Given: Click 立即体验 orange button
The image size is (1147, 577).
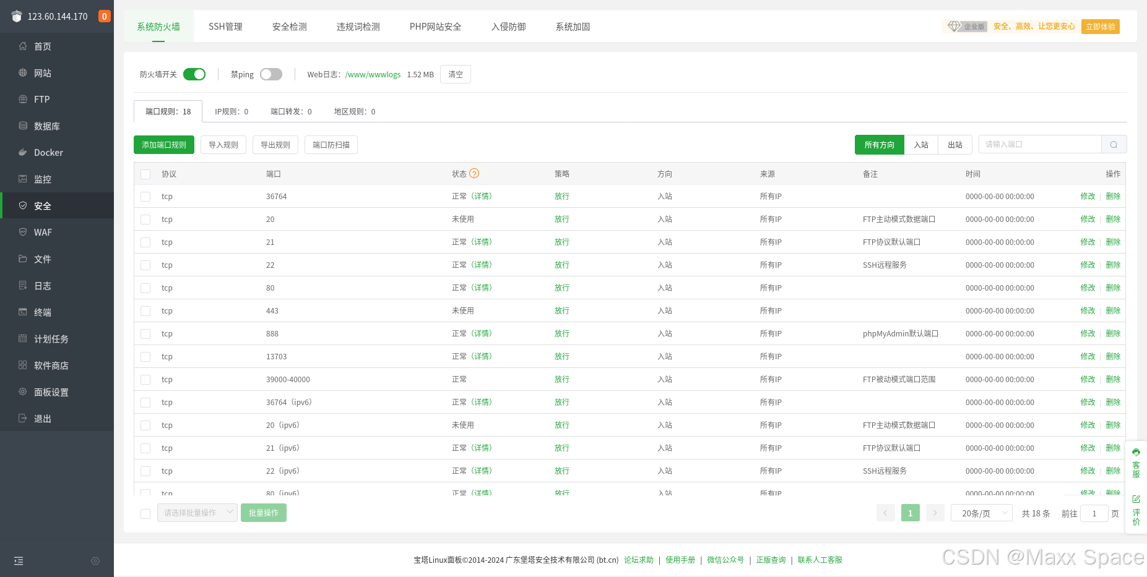Looking at the screenshot, I should (1101, 27).
